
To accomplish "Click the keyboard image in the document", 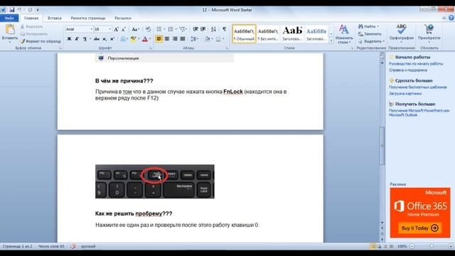I will [x=155, y=182].
